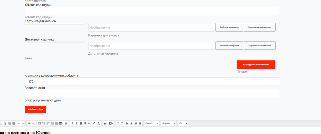Apply italic formatting in editor
This screenshot has width=321, height=134.
[77, 123]
